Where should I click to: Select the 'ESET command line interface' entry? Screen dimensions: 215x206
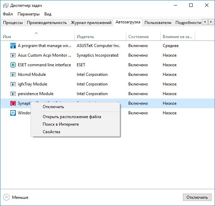[107, 65]
